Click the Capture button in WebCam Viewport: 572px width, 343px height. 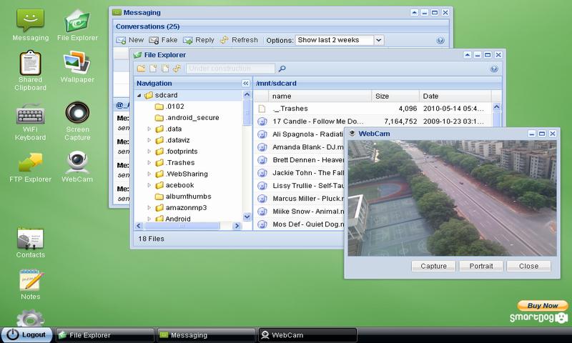coord(434,266)
